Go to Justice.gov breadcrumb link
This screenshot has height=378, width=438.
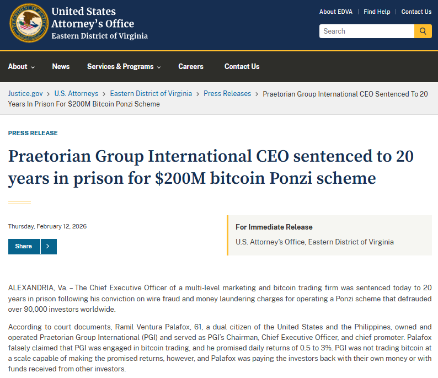click(25, 94)
